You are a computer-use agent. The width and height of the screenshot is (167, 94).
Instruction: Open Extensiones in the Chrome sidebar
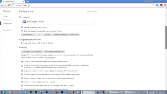pyautogui.click(x=7, y=20)
